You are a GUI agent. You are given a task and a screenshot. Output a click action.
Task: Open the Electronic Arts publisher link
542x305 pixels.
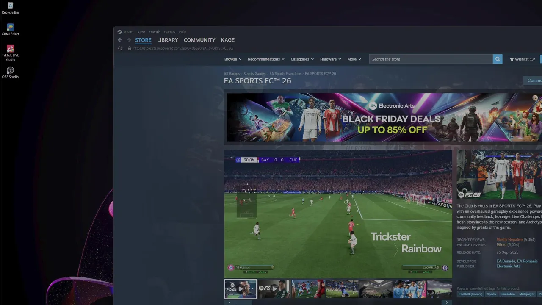click(508, 266)
